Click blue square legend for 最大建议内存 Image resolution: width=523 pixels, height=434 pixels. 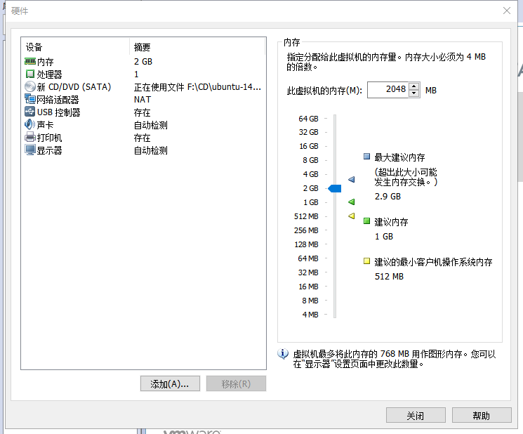(366, 157)
